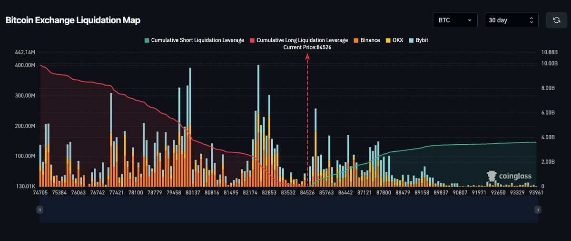This screenshot has height=241, width=571.
Task: Click the red long leverage legend swatch
Action: pos(252,40)
